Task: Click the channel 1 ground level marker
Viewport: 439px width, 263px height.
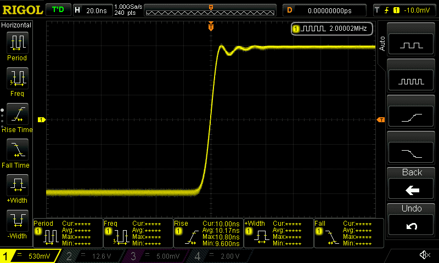Action: tap(42, 119)
